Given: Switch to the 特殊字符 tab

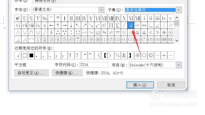Looking at the screenshot, I should [x=45, y=1].
